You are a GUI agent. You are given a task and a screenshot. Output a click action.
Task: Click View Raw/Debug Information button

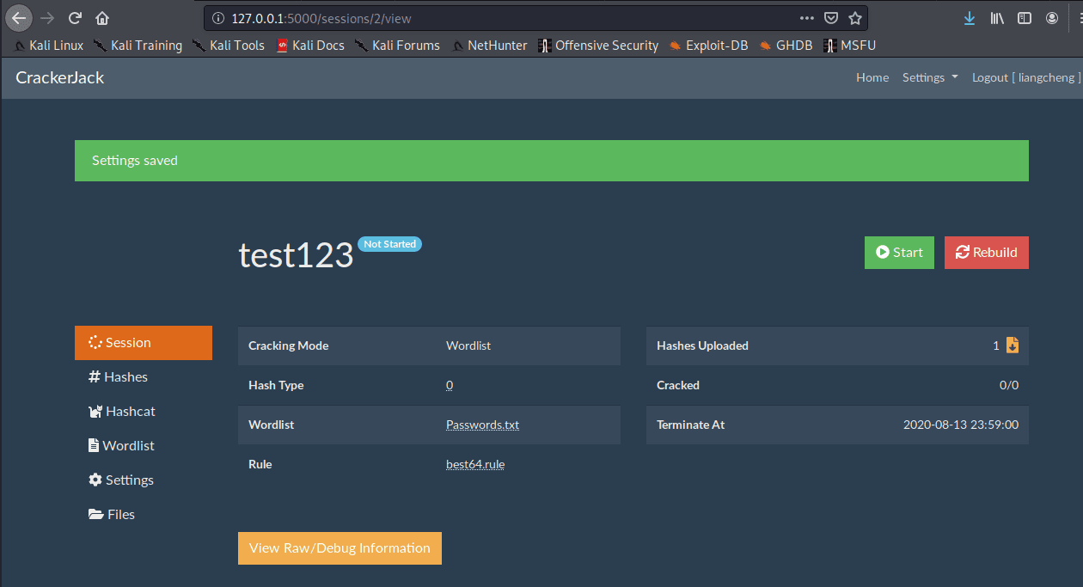click(340, 548)
